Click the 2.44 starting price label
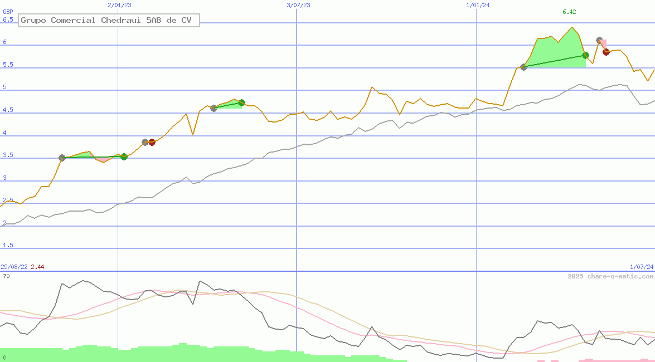The image size is (655, 362). coord(37,267)
